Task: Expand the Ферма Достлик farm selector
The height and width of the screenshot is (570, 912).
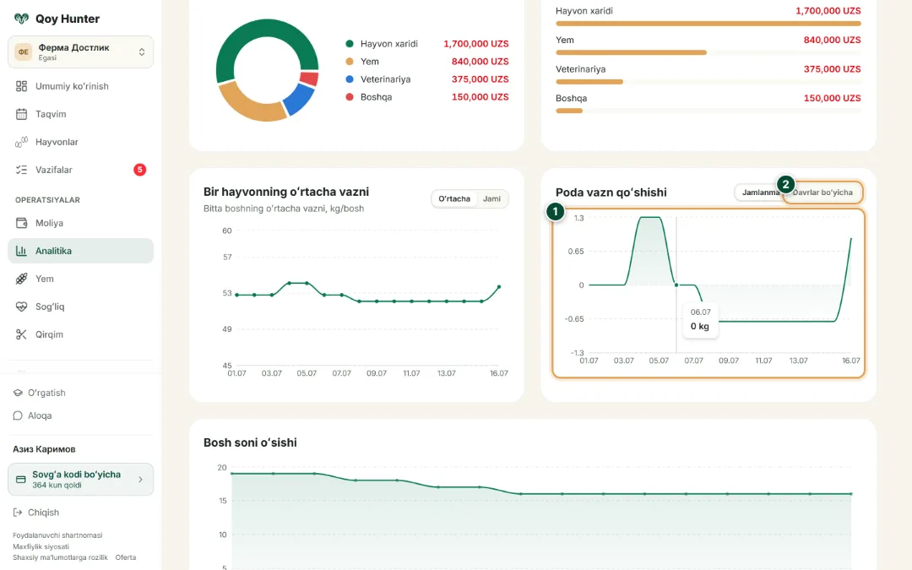Action: click(x=81, y=52)
